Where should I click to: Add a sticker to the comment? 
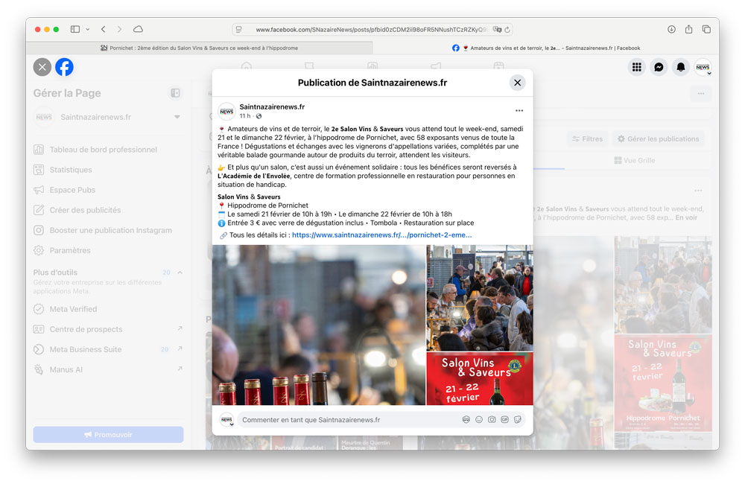pyautogui.click(x=518, y=420)
